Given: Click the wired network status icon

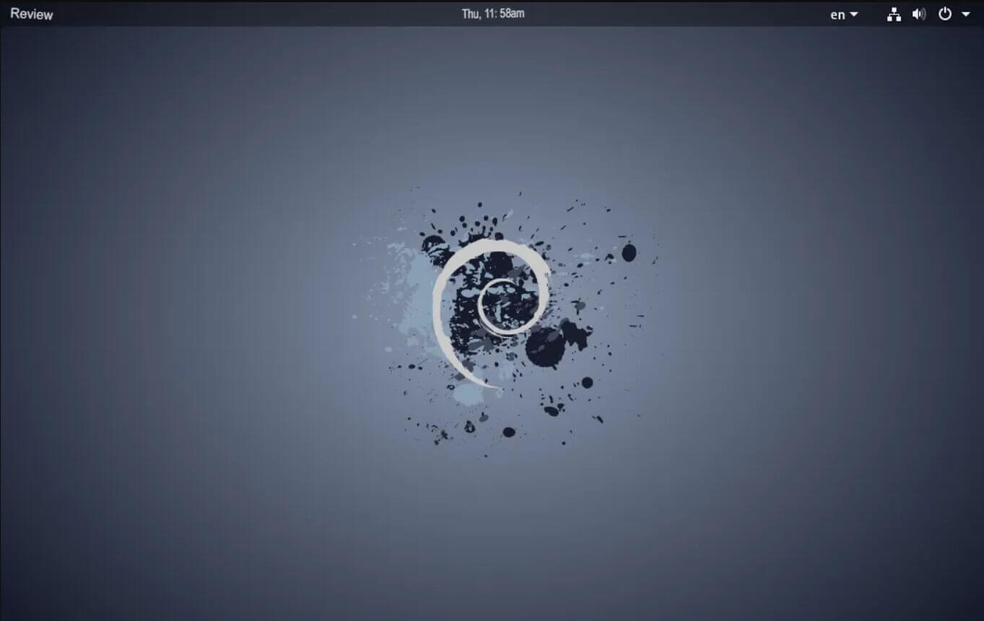Looking at the screenshot, I should click(x=894, y=14).
